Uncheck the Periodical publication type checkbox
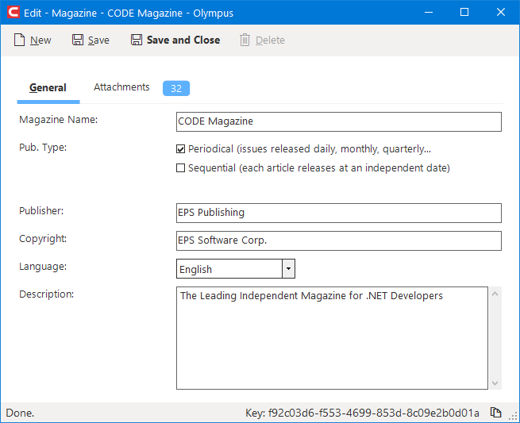520x423 pixels. coord(180,149)
